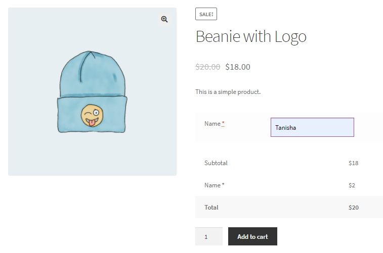Focus the Name text field with Tanisha

pos(312,127)
